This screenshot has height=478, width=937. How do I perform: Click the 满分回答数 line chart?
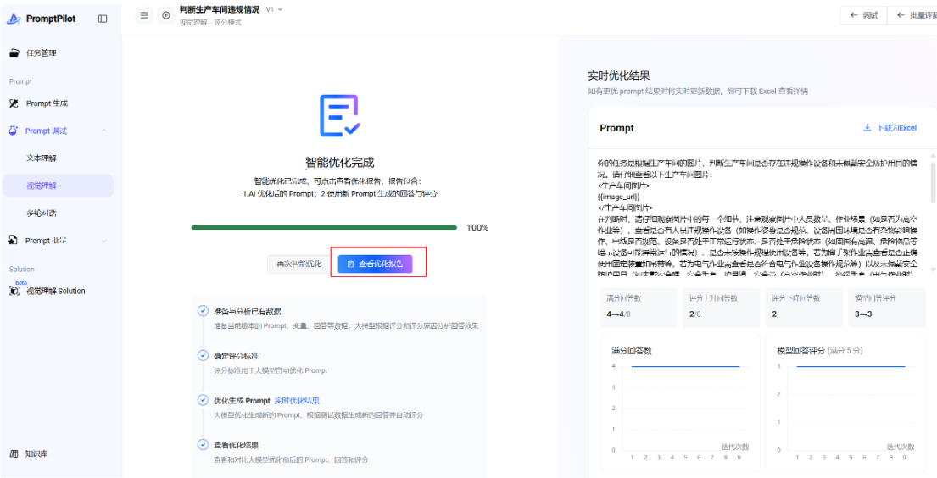point(679,402)
